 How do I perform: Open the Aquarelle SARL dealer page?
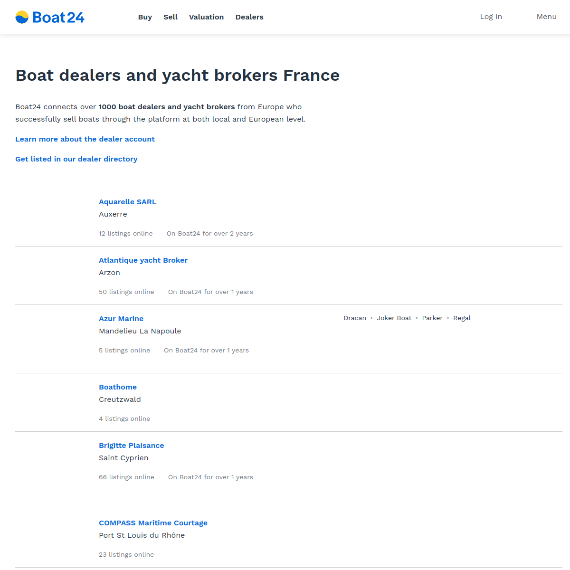click(127, 201)
